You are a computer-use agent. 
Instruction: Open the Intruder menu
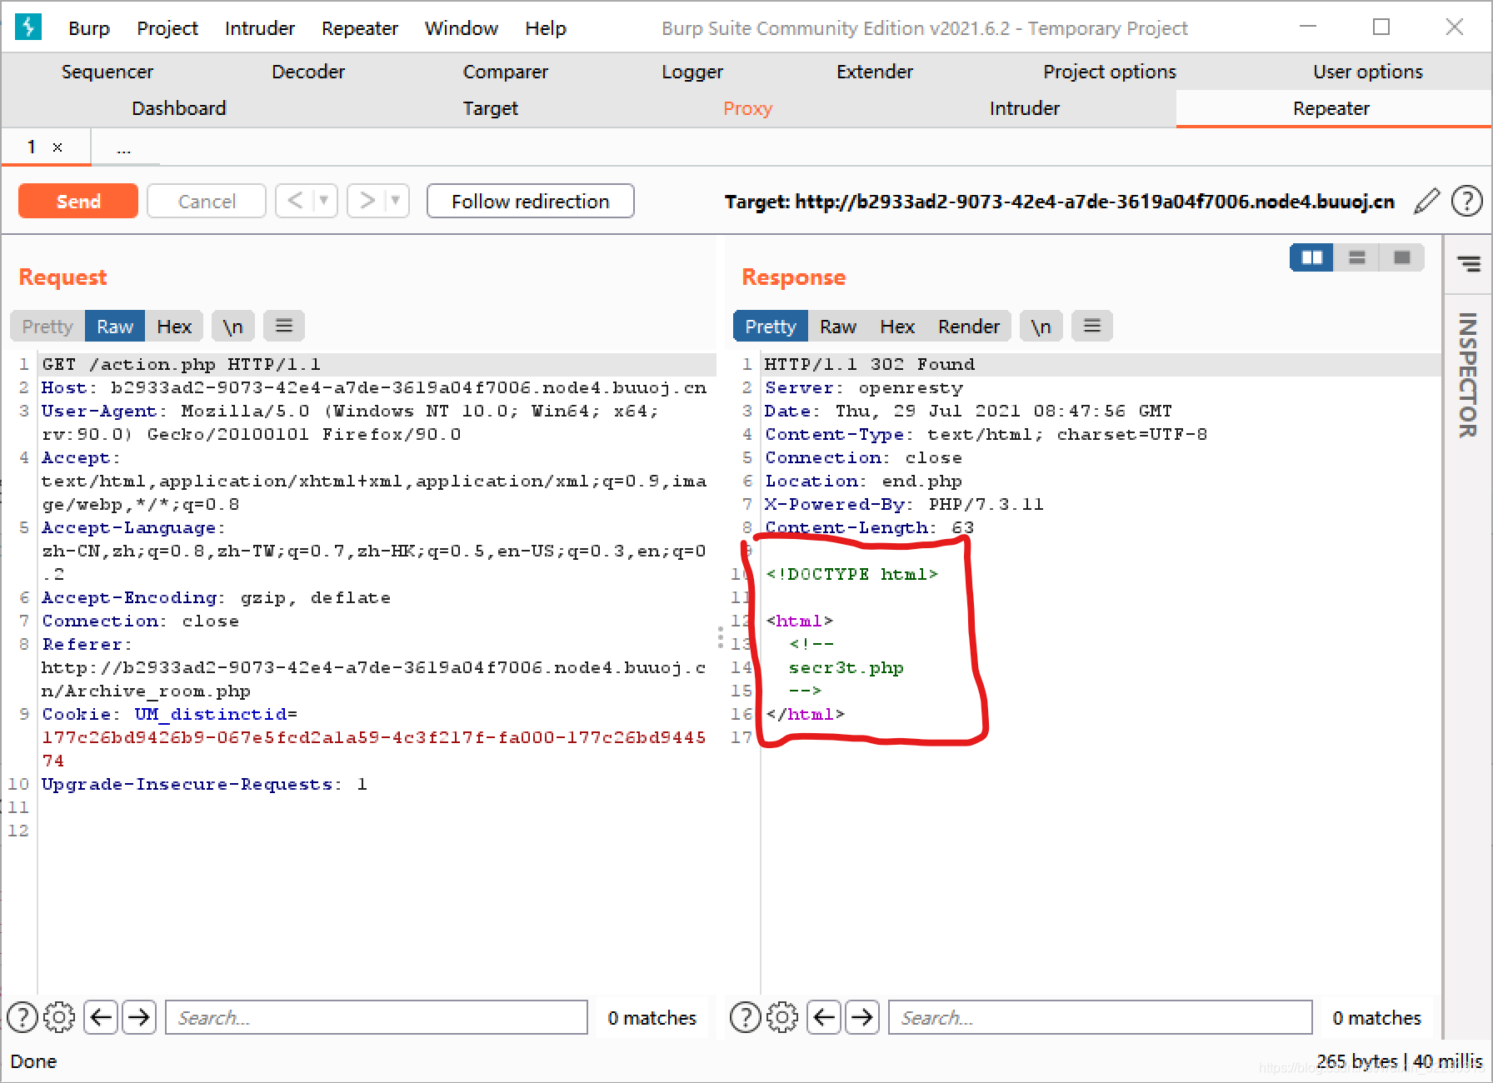260,27
